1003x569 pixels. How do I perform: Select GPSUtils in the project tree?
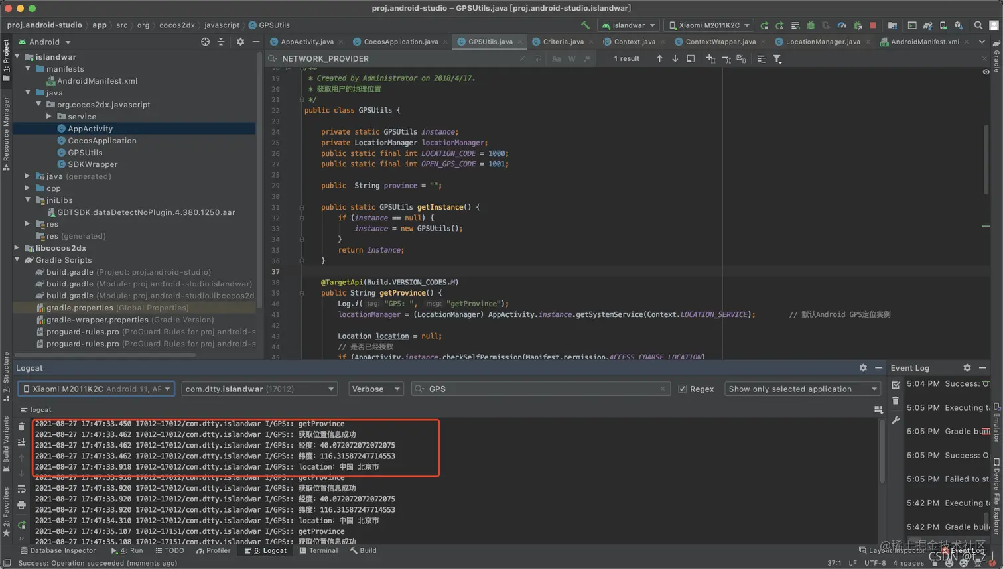(85, 152)
